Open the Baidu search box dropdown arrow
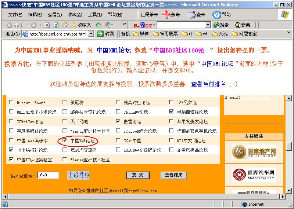Screen dimensions: 294x209 (x=208, y=25)
